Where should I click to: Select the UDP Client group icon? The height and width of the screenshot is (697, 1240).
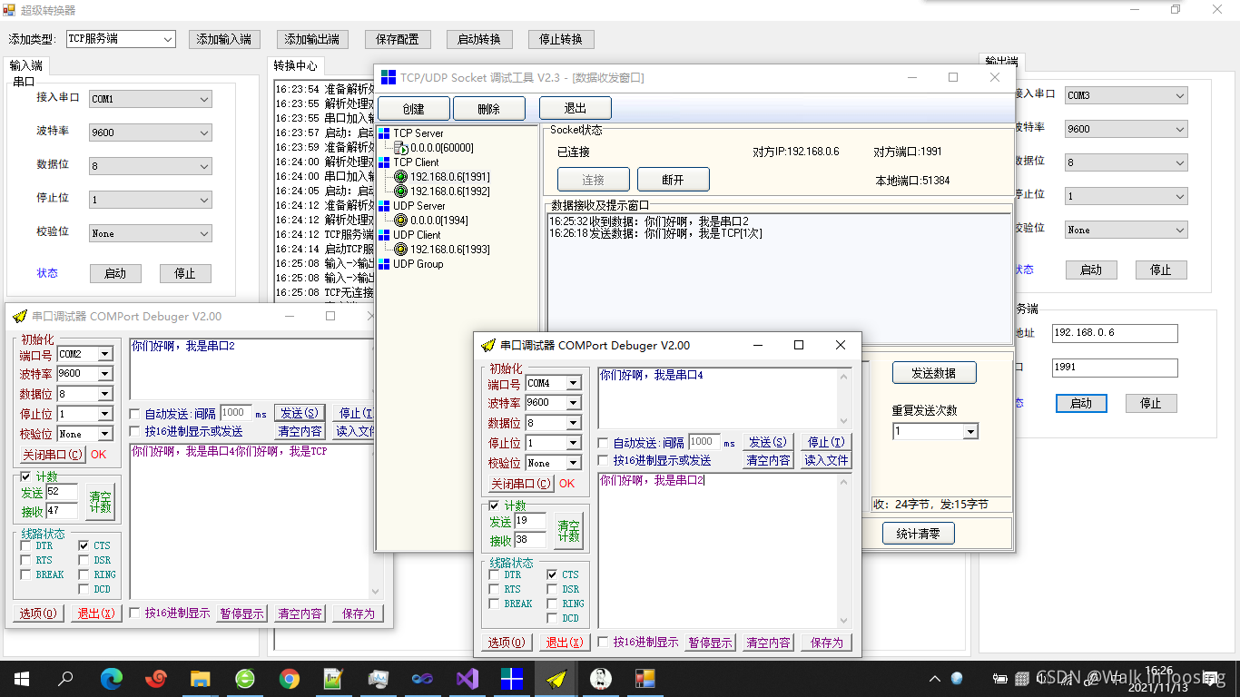point(384,235)
